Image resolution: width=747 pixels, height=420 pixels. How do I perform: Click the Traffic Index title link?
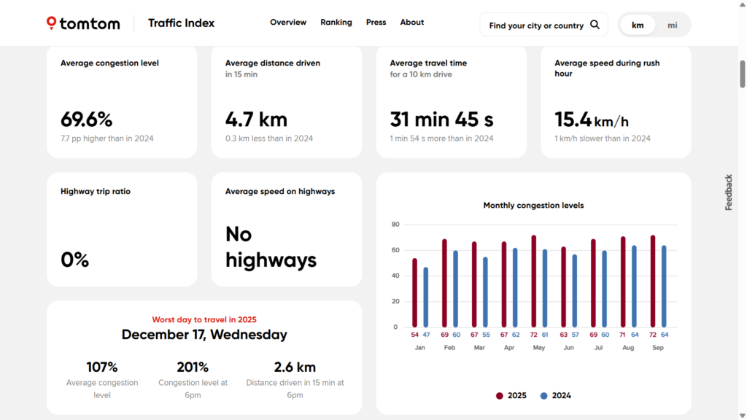coord(182,23)
